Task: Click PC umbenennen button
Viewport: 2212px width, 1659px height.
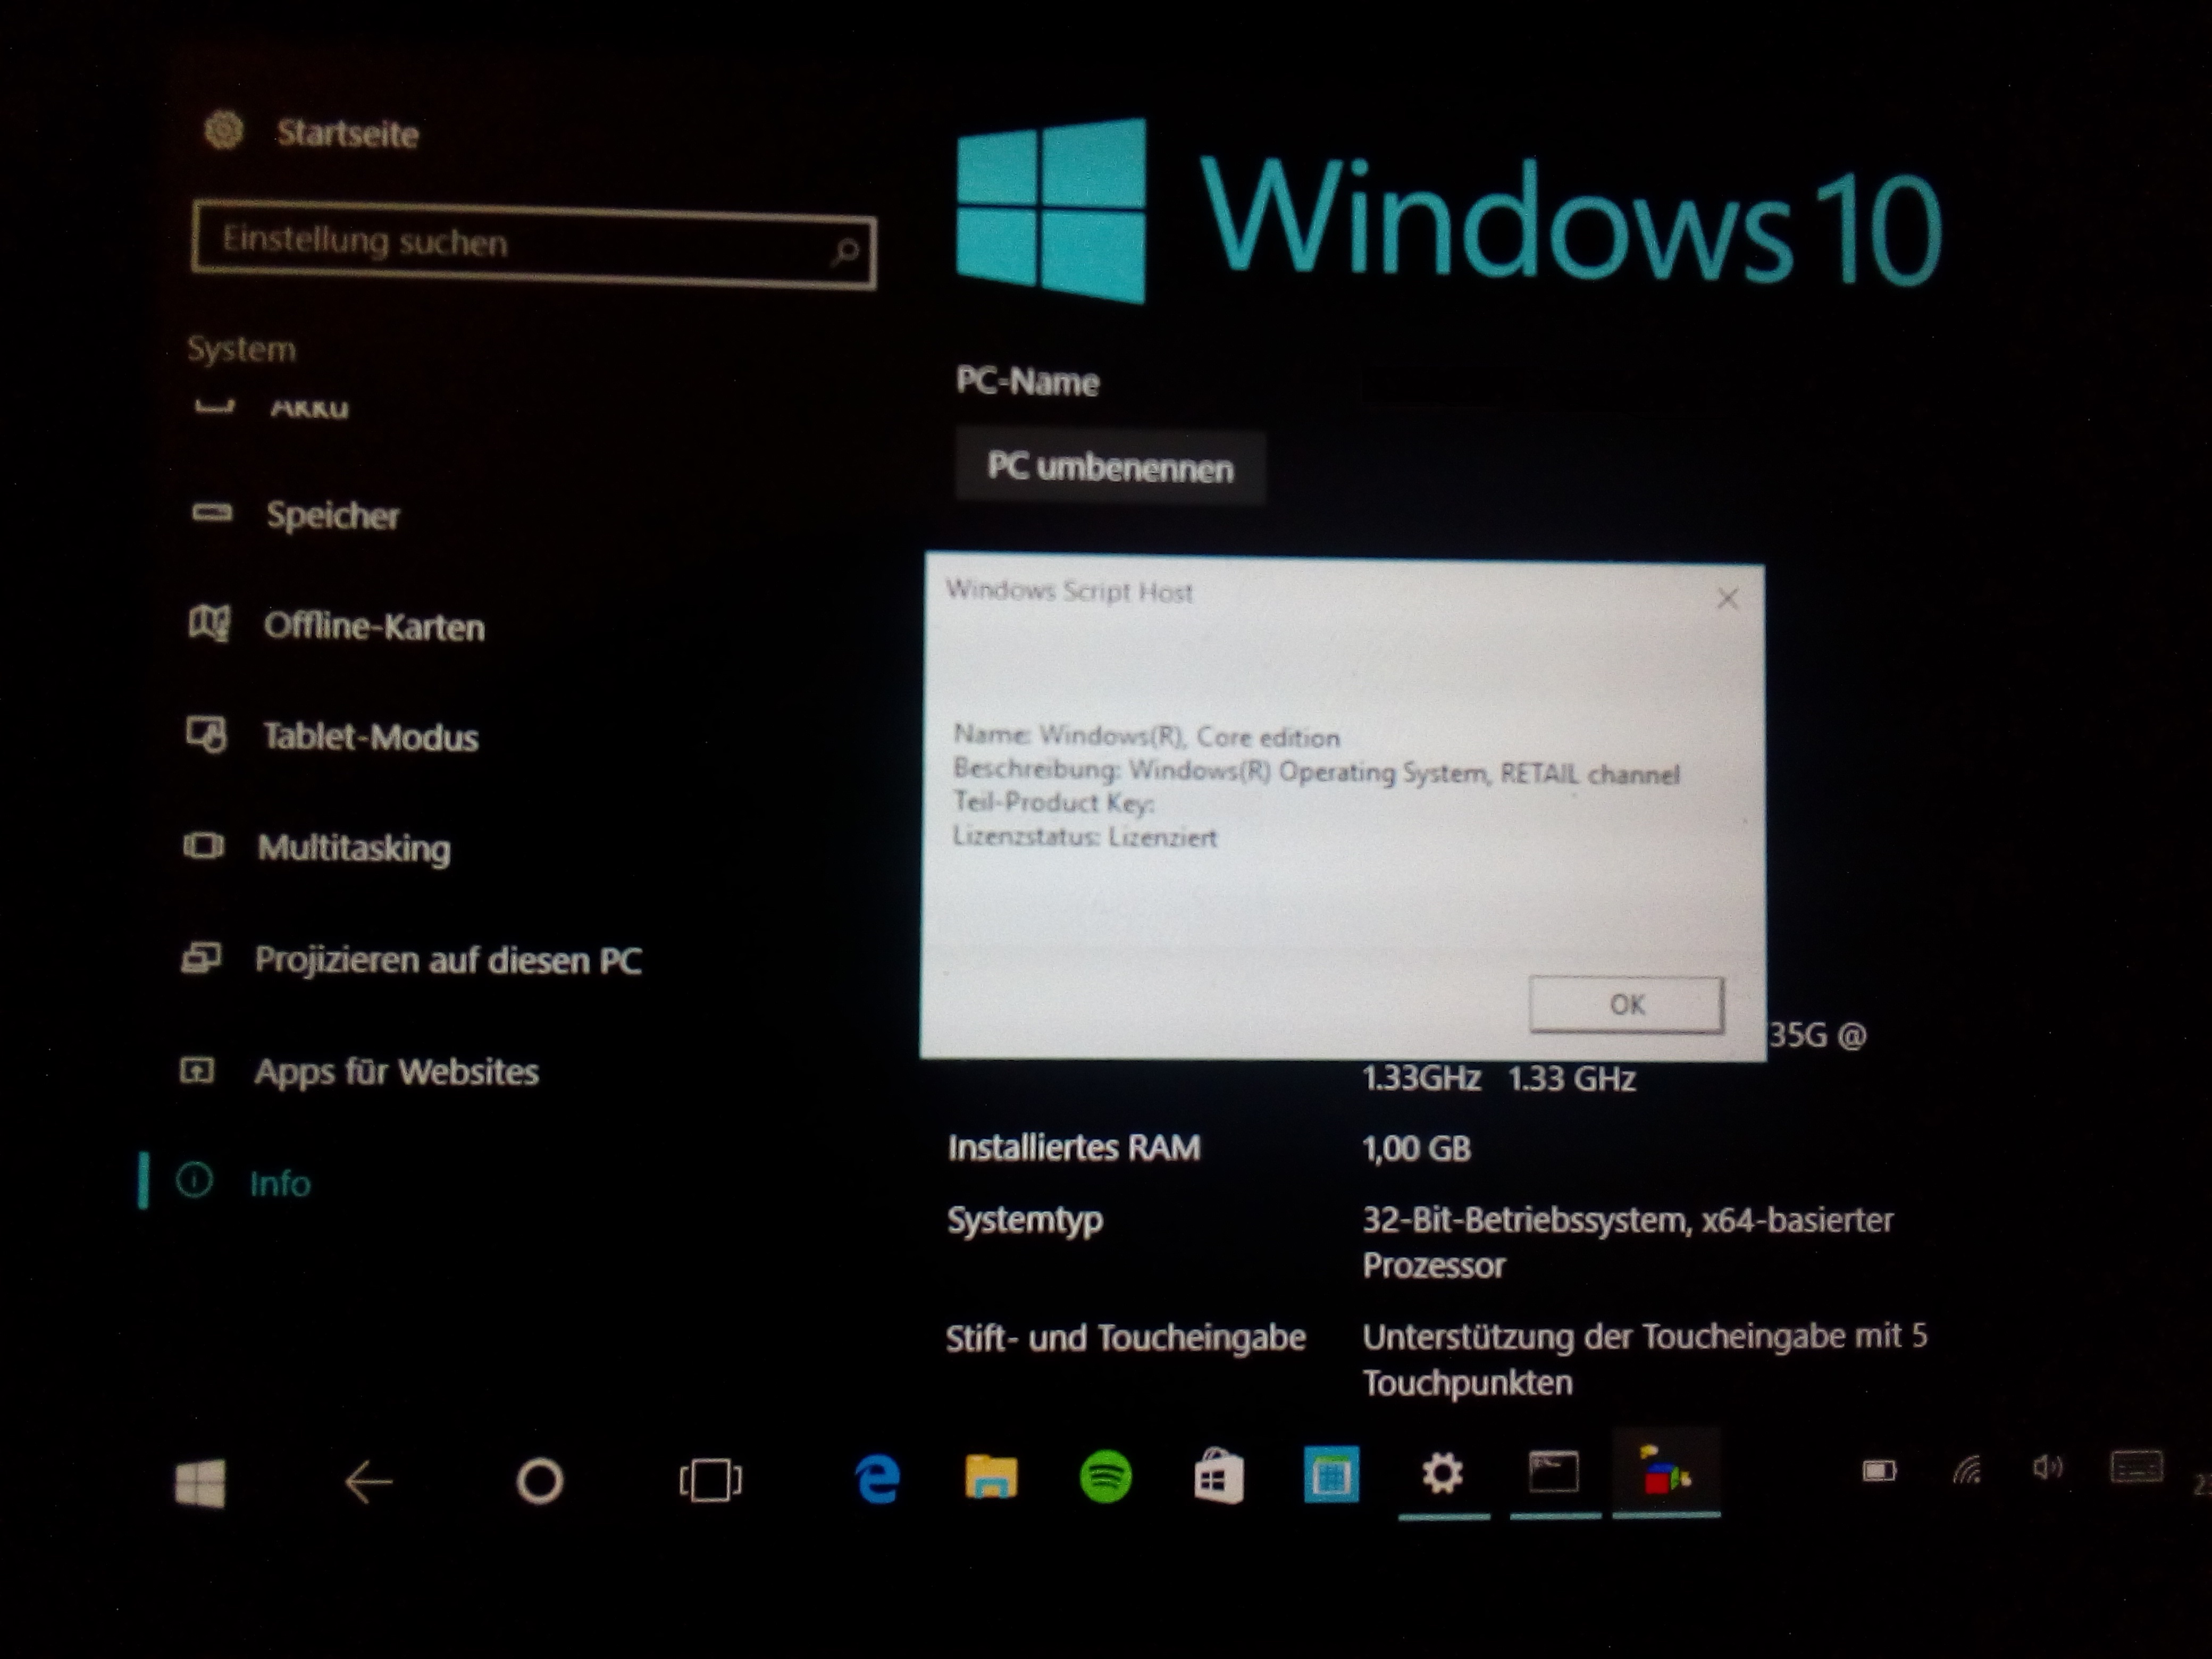Action: coord(1109,468)
